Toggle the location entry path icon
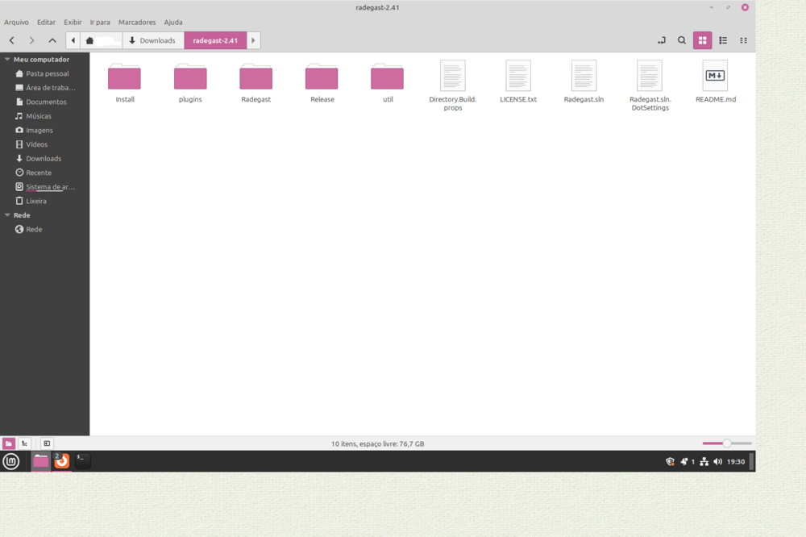 [x=661, y=40]
